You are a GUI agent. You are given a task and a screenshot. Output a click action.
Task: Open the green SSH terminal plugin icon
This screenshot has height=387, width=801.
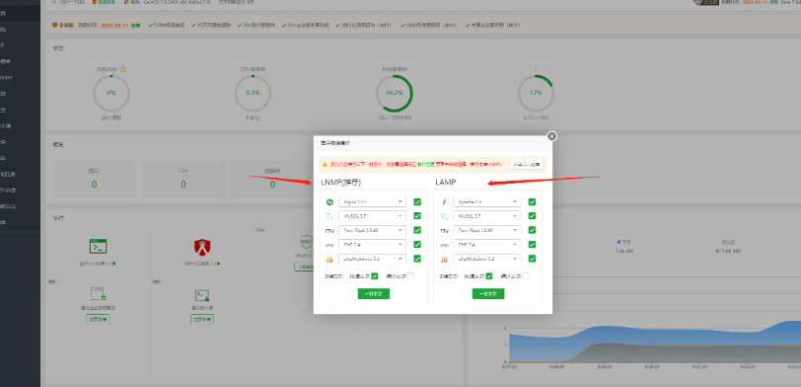coord(98,247)
